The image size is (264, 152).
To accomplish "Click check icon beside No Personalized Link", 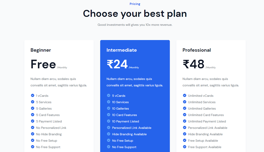I will click(x=33, y=128).
